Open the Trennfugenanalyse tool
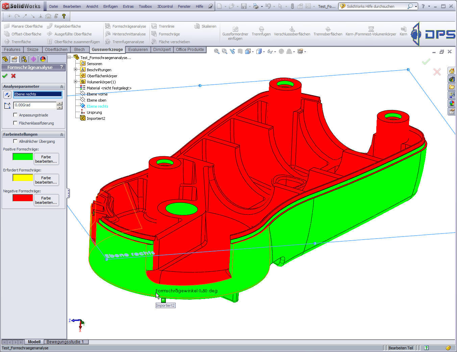 point(108,42)
